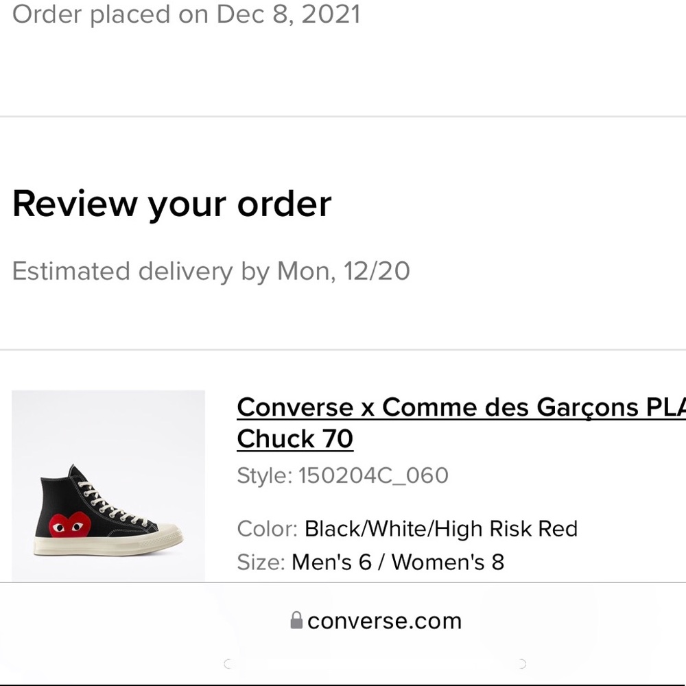Click the Style: 150204C_060 detail line
Viewport: 686px width, 686px height.
pyautogui.click(x=343, y=475)
